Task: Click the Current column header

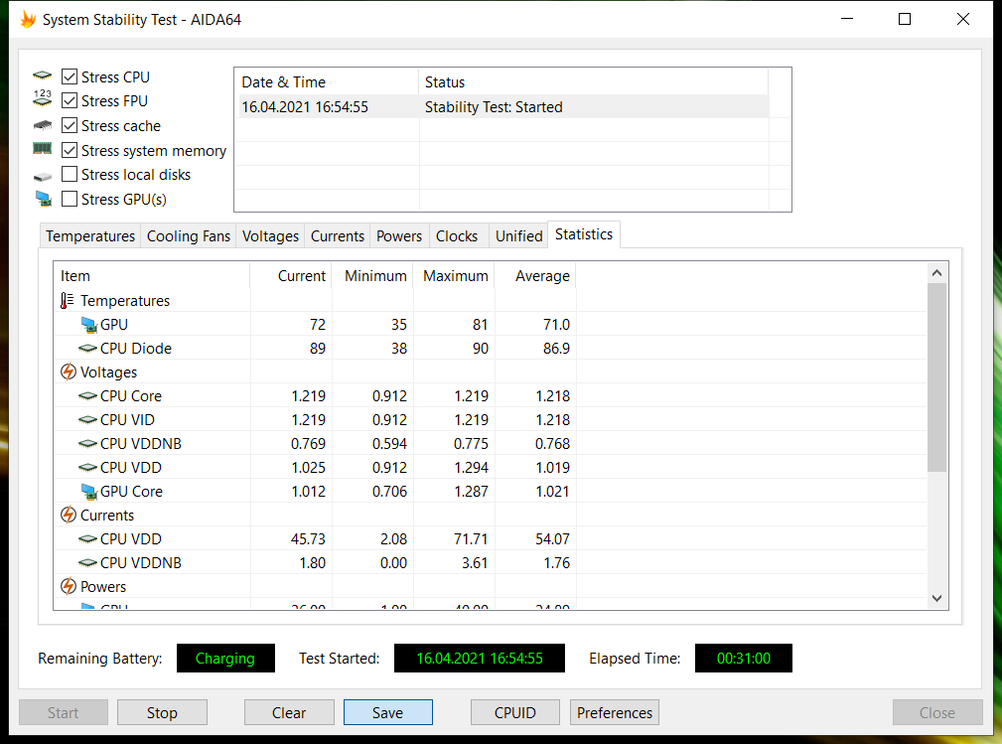Action: 291,275
